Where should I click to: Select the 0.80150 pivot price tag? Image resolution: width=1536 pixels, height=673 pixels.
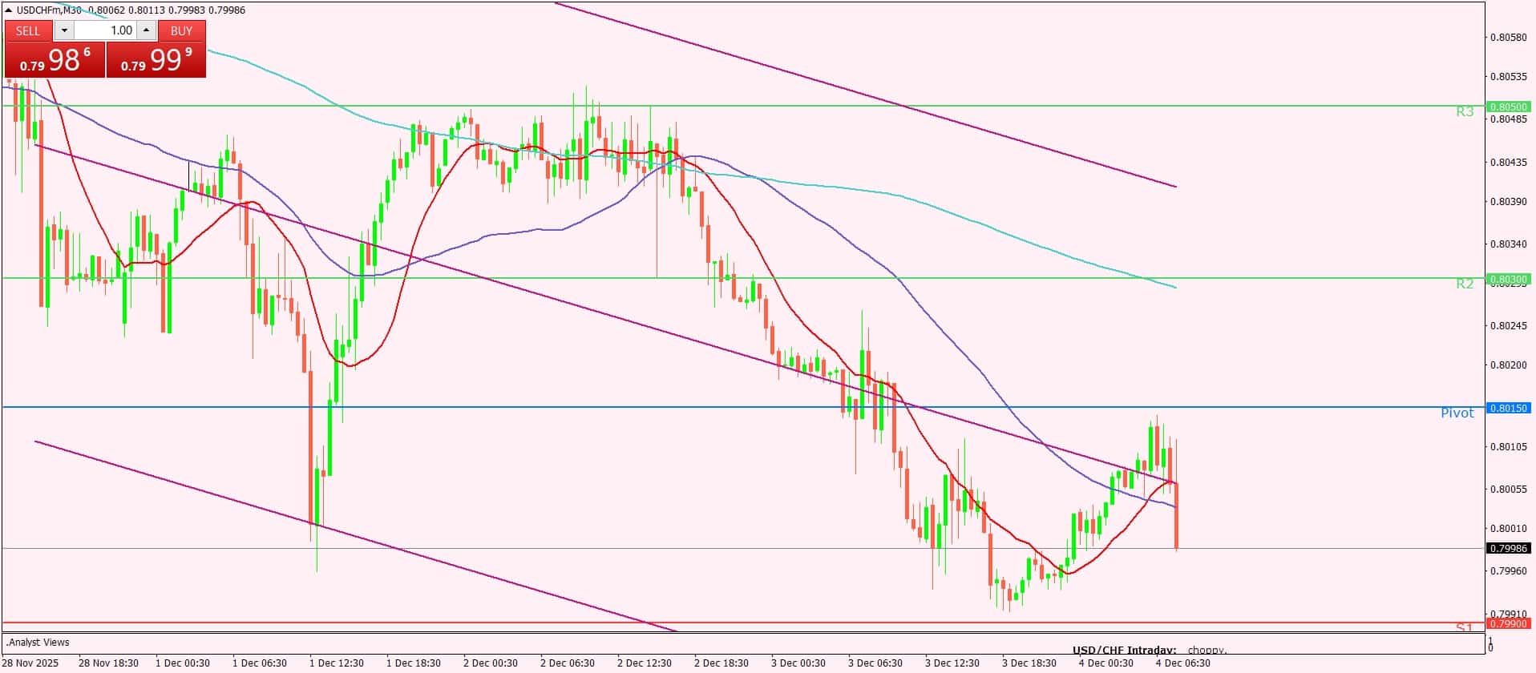coord(1508,408)
